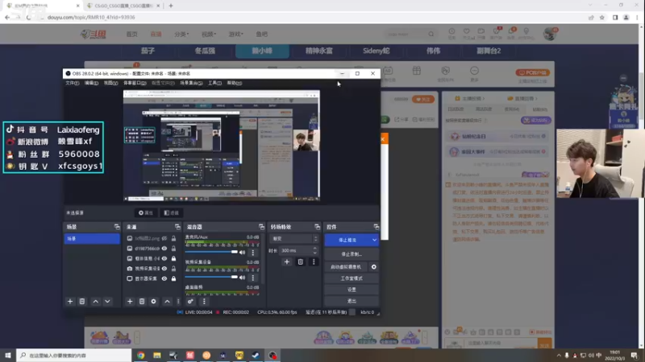
Task: Open virtual camera settings gear icon
Action: 373,267
